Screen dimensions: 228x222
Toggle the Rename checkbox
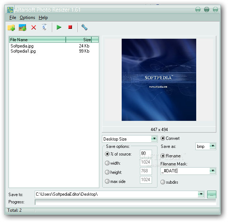point(163,156)
